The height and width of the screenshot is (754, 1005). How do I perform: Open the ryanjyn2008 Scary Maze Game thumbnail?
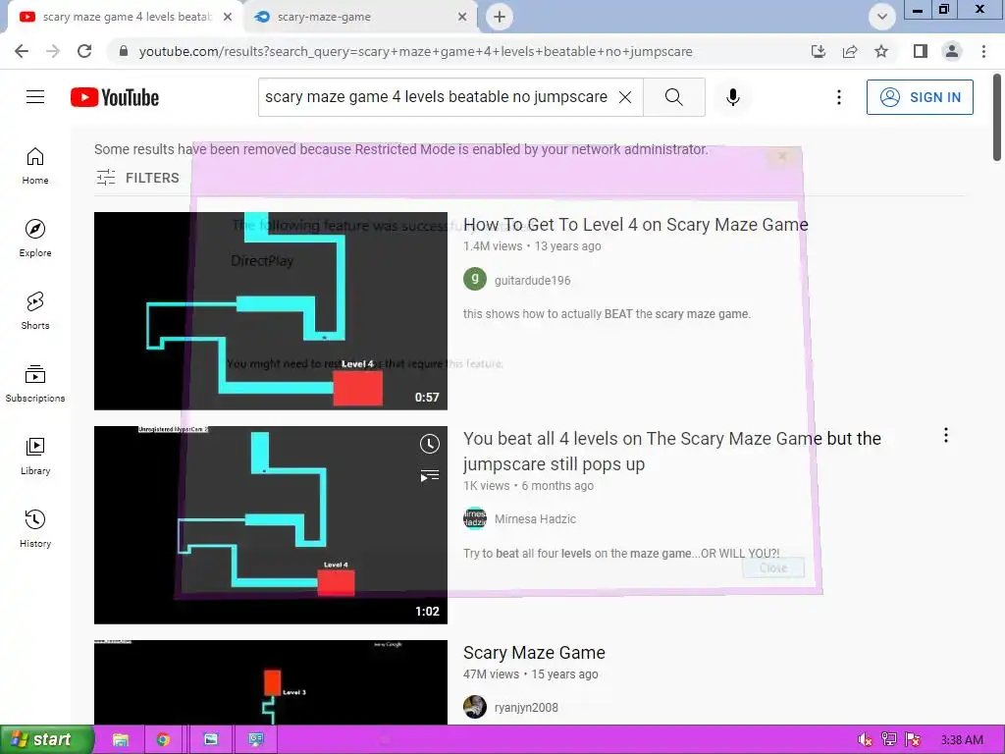point(271,682)
